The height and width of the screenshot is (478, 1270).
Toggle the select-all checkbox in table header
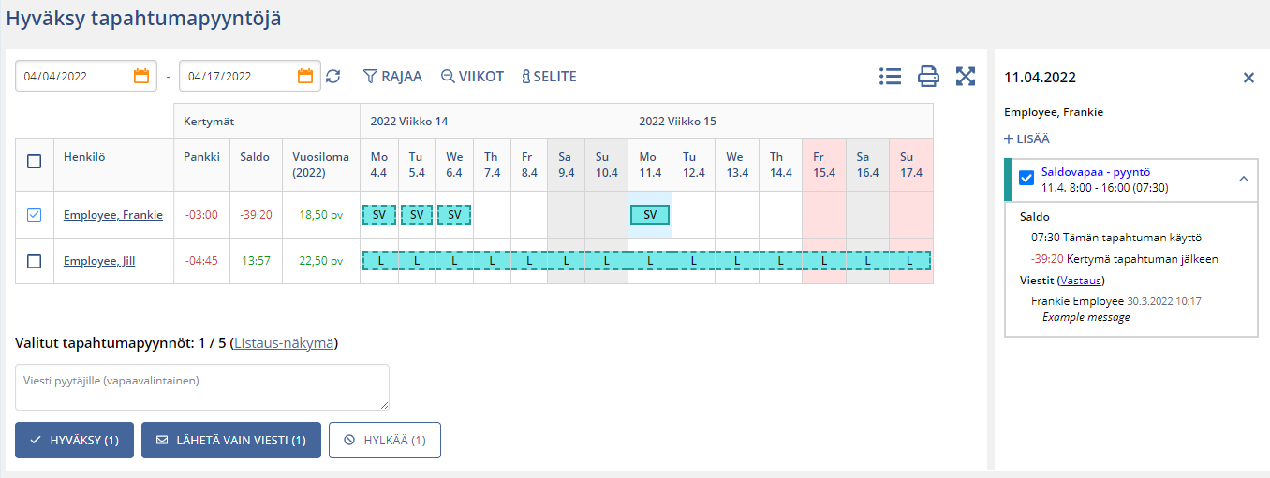35,161
